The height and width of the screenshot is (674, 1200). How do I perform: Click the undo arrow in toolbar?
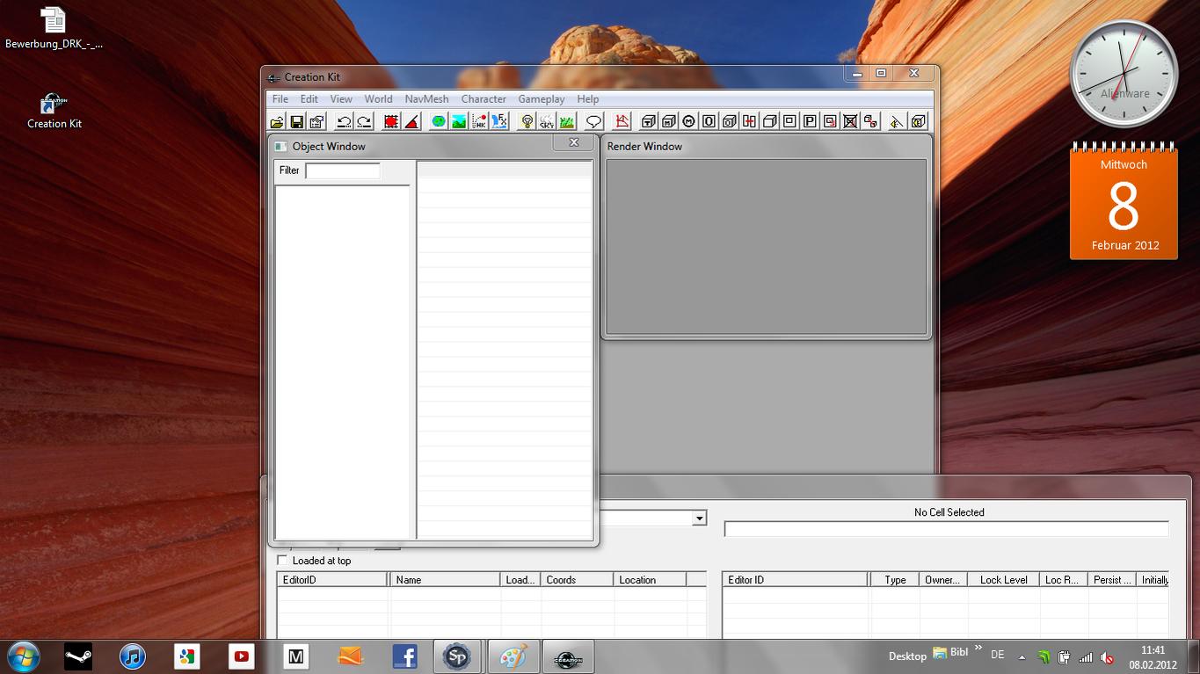point(344,122)
